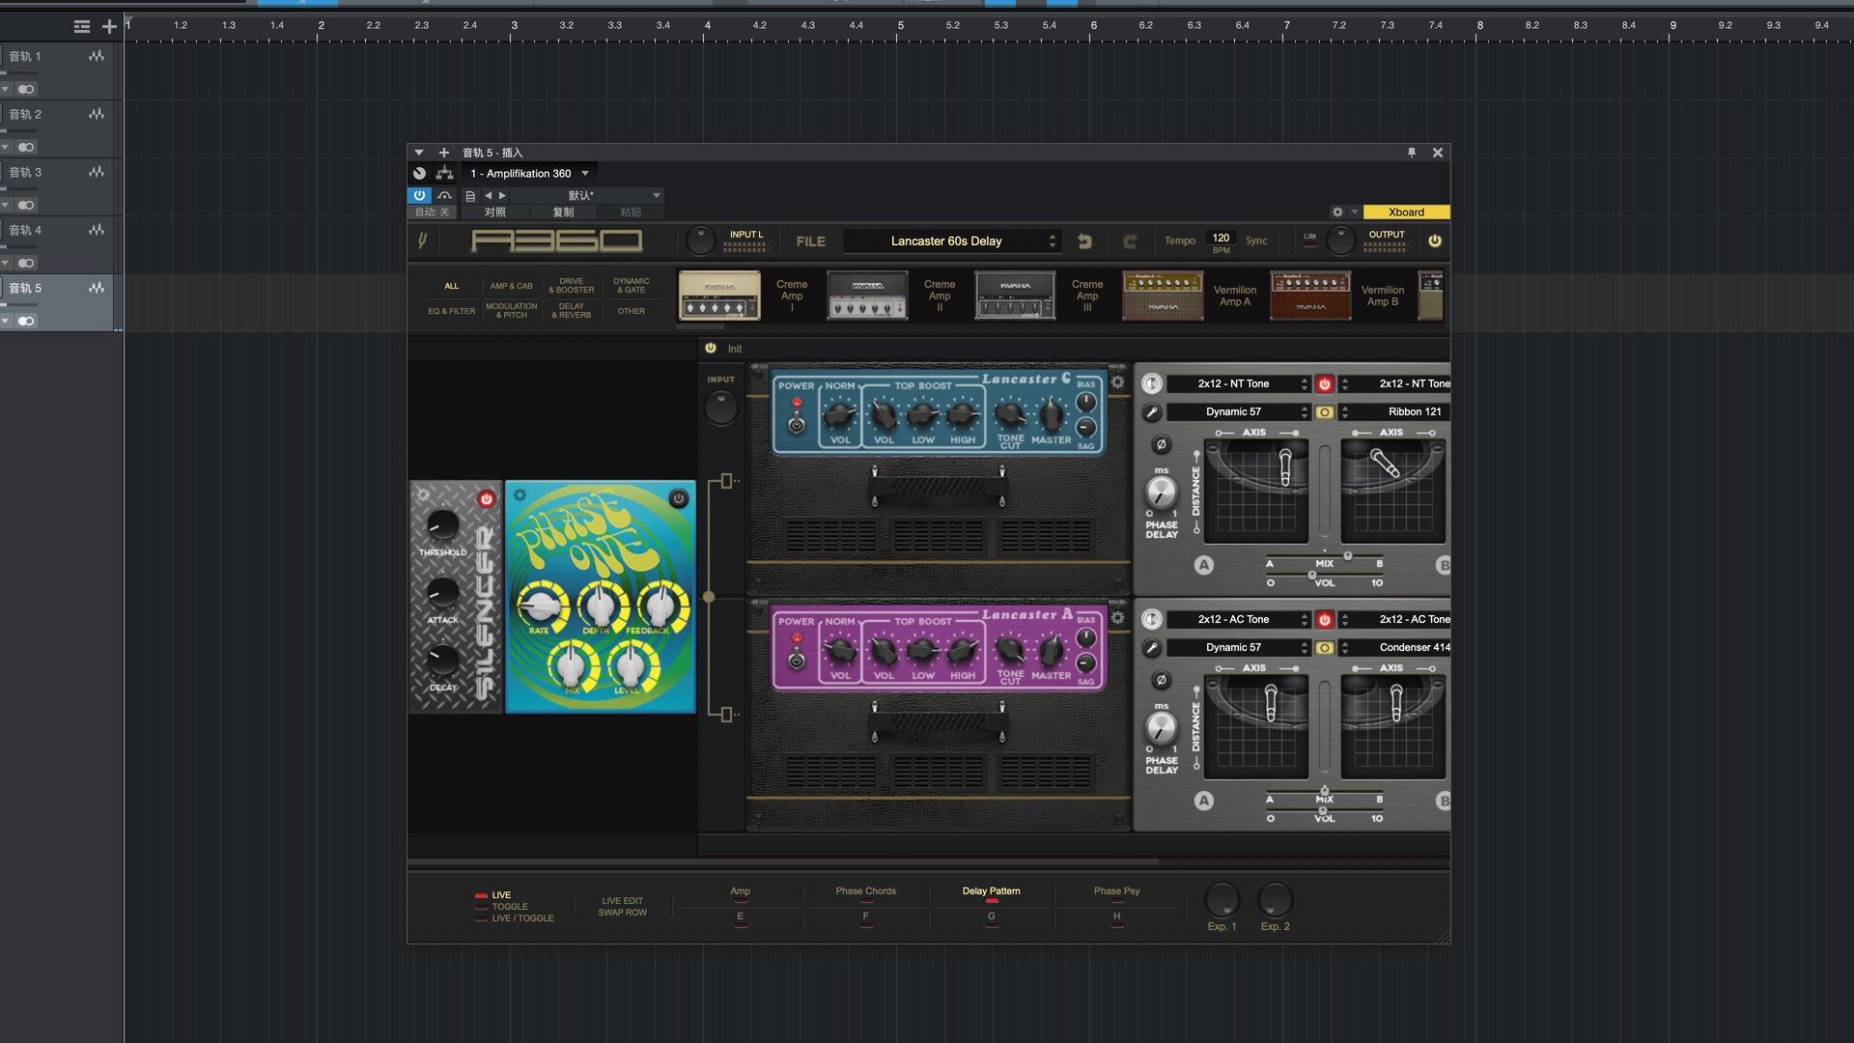The width and height of the screenshot is (1854, 1043).
Task: Select ALL effects category
Action: click(x=452, y=286)
